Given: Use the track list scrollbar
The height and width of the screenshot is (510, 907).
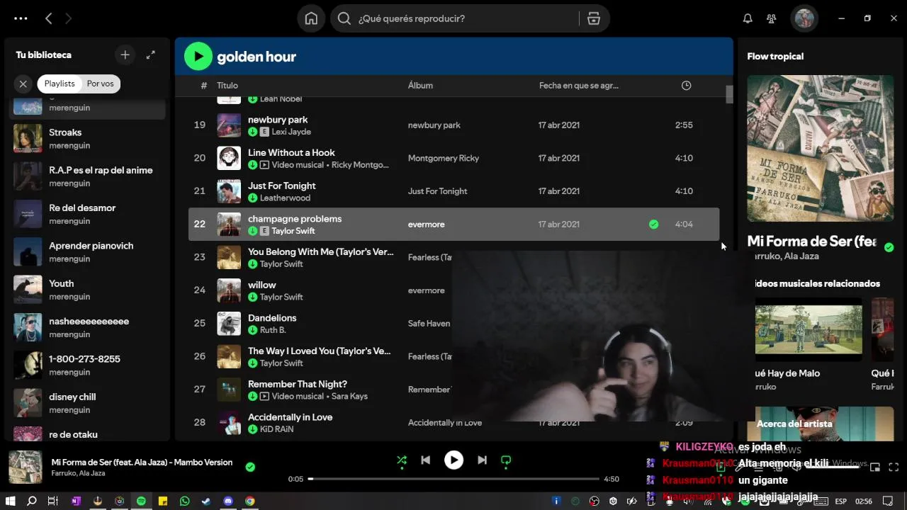Looking at the screenshot, I should click(x=729, y=95).
